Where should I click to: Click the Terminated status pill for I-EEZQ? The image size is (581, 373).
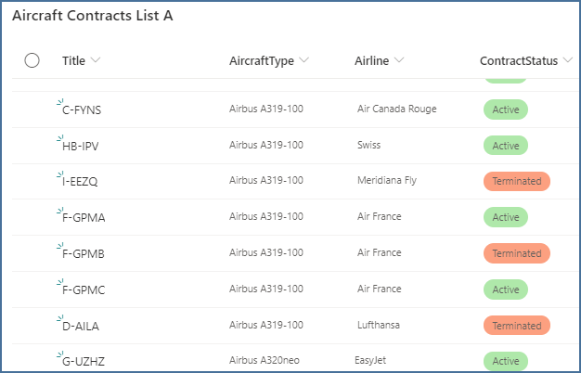(x=517, y=181)
